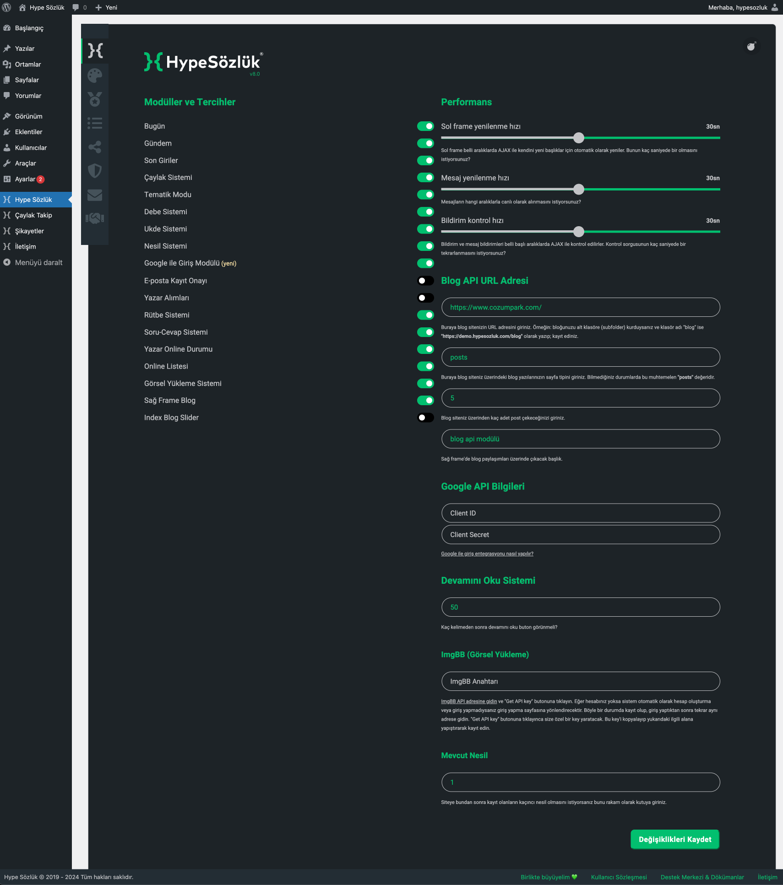783x885 pixels.
Task: Click the WordPress logo in admin bar
Action: 6,7
